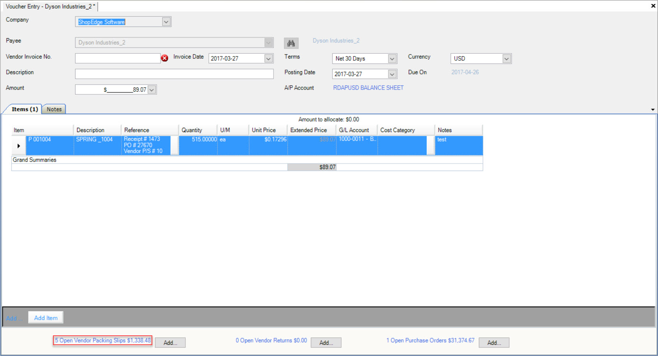This screenshot has height=356, width=658.
Task: Click the Unit Price column header
Action: [268, 130]
